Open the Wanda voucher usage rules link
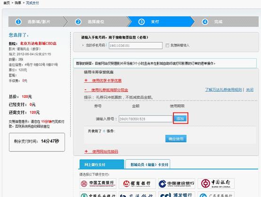The width and height of the screenshot is (261, 197). (x=223, y=90)
